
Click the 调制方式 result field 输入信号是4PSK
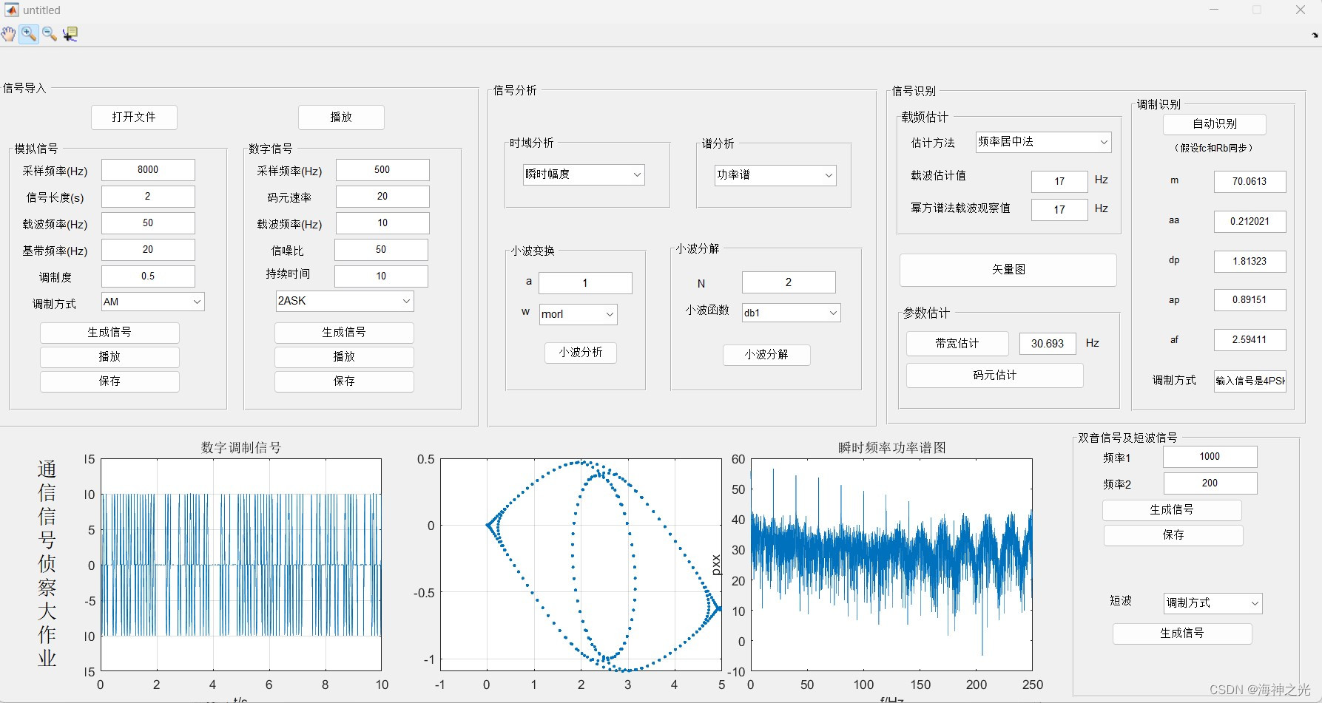[x=1250, y=381]
